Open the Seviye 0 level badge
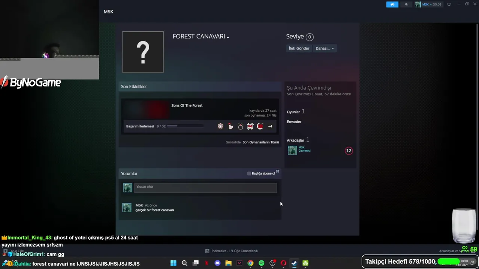The height and width of the screenshot is (269, 479). coord(309,37)
